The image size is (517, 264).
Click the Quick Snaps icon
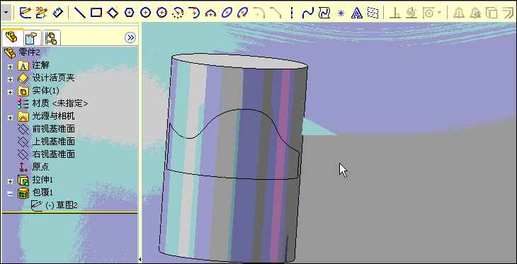point(428,13)
